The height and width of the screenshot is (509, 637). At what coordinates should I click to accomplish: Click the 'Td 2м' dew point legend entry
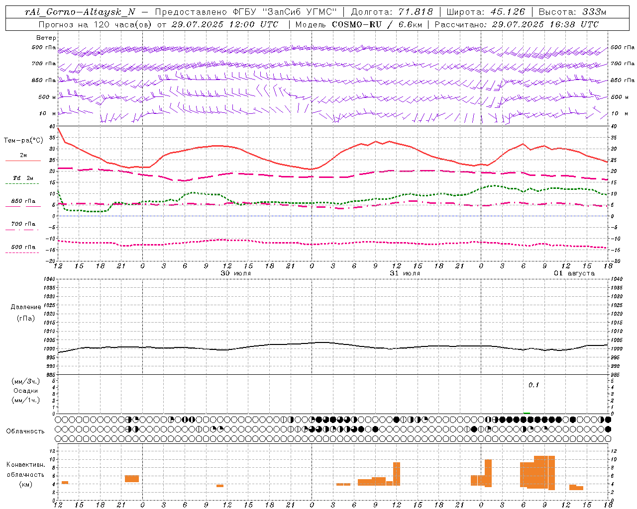coord(23,178)
